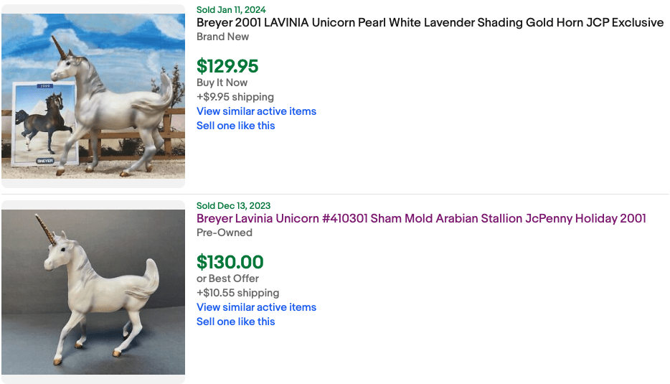Click Sell one like this for the Brand New unicorn

point(235,126)
